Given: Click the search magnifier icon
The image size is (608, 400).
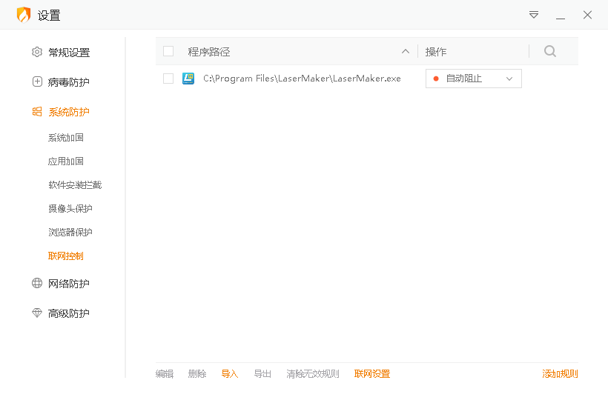Looking at the screenshot, I should pyautogui.click(x=549, y=51).
